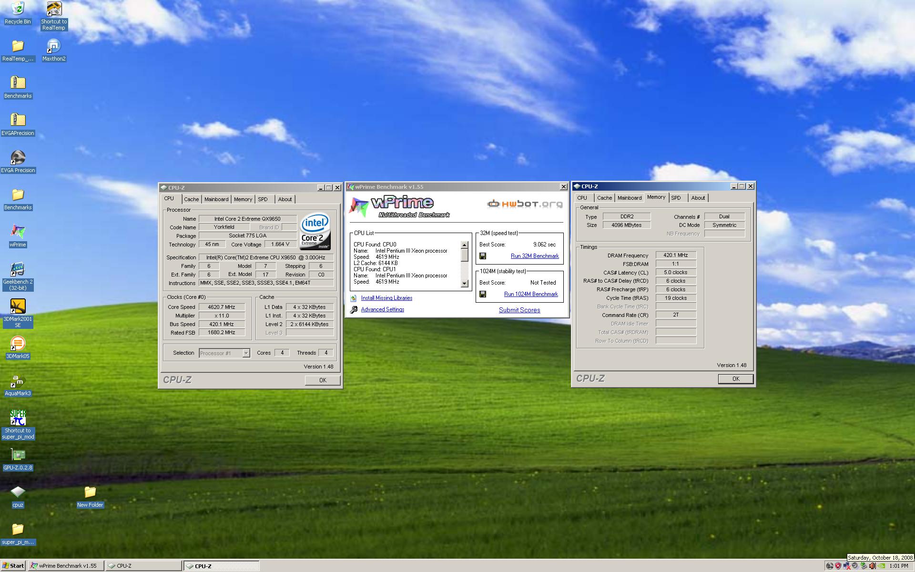Click the 32M best score 9.062 sec
The width and height of the screenshot is (915, 572).
click(544, 245)
